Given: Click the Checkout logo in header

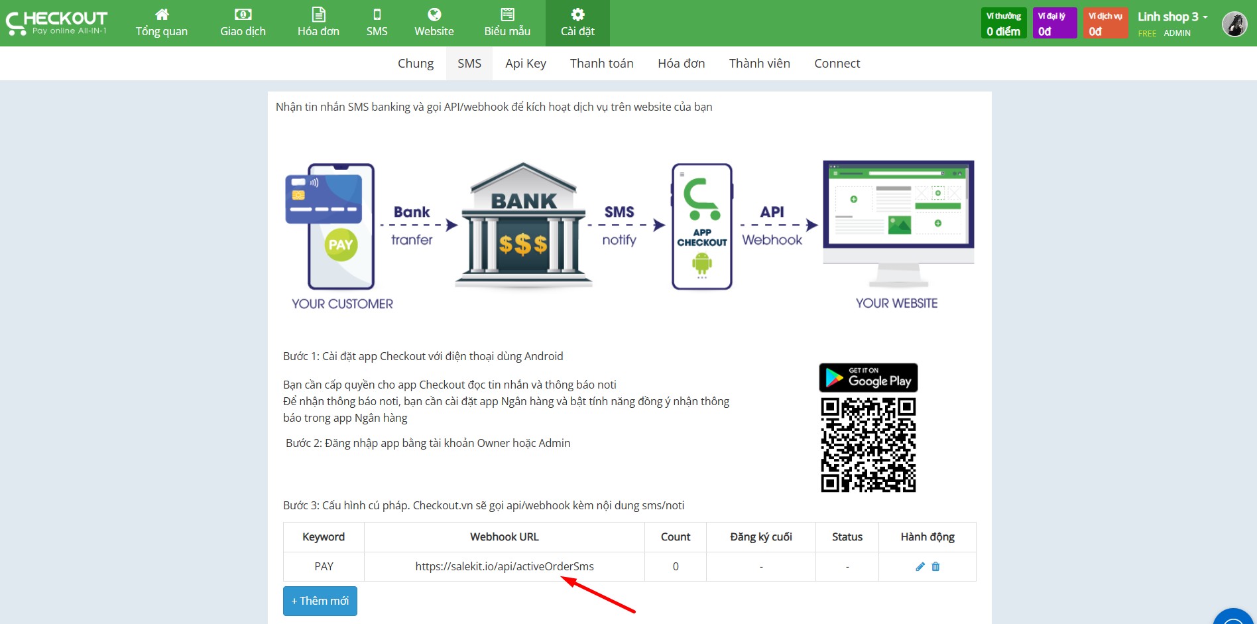Looking at the screenshot, I should [56, 23].
